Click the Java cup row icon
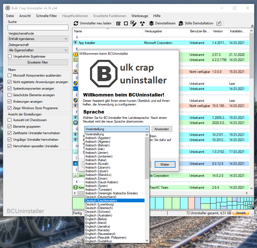This screenshot has width=257, height=248. tap(75, 175)
